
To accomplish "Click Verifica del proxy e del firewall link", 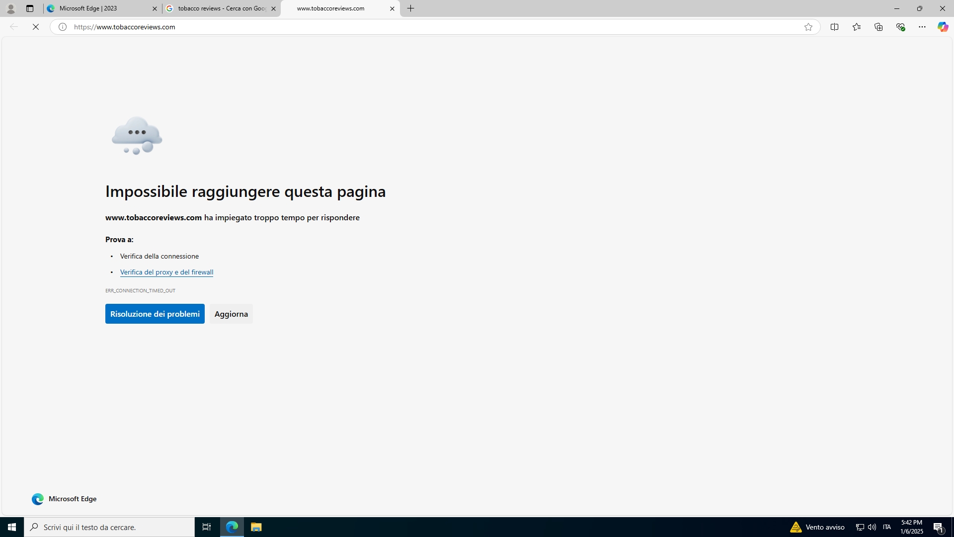I will (x=166, y=272).
